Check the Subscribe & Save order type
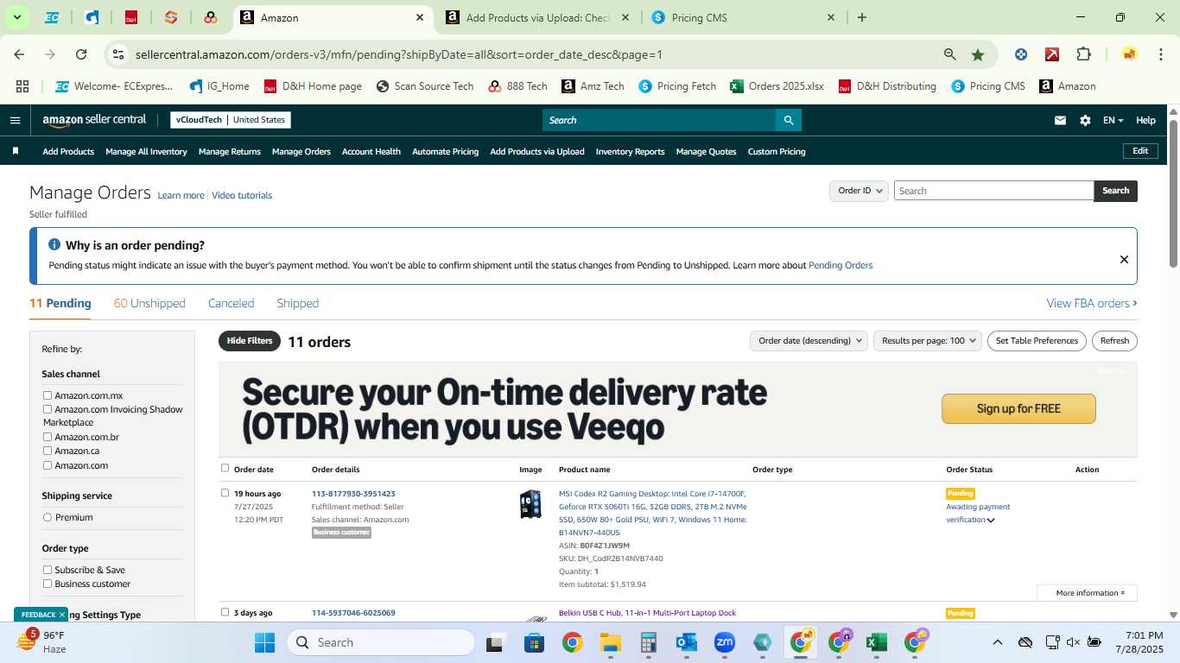 pyautogui.click(x=48, y=570)
